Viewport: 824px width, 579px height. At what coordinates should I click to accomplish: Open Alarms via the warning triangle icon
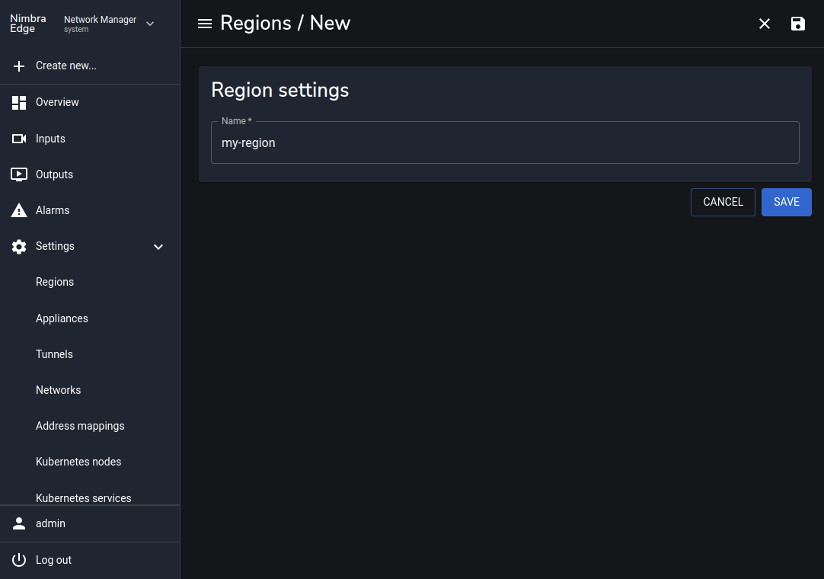point(19,210)
